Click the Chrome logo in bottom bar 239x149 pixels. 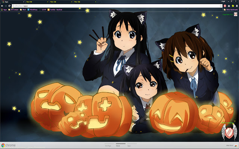pyautogui.click(x=8, y=145)
